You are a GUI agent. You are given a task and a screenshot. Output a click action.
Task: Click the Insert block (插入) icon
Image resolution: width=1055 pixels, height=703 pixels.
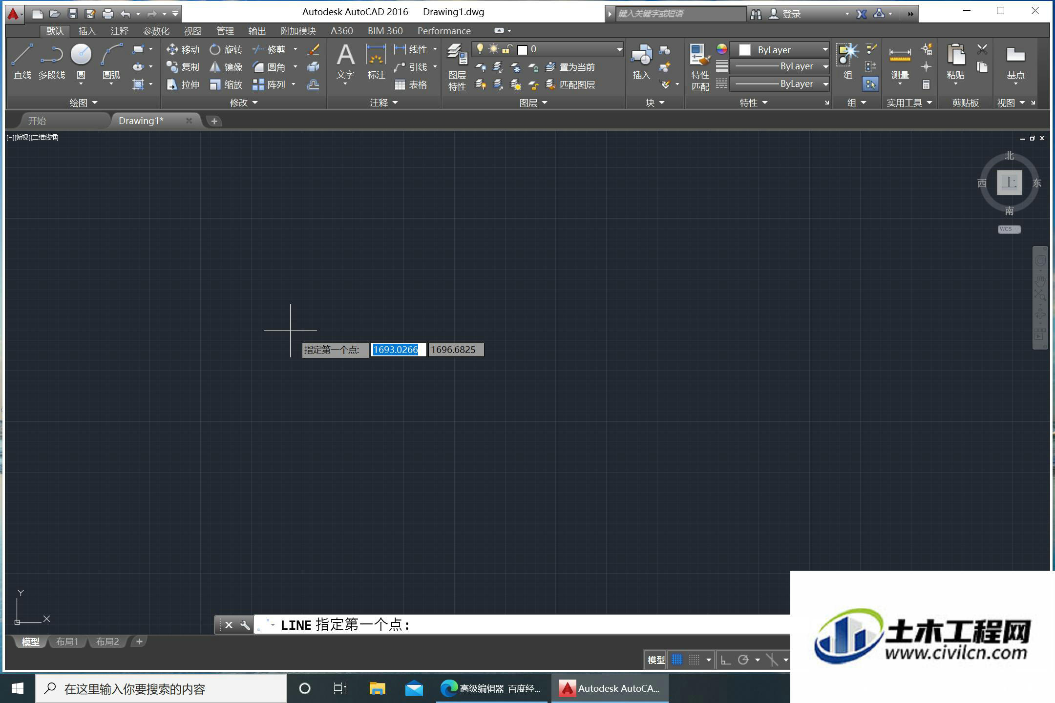pos(641,62)
